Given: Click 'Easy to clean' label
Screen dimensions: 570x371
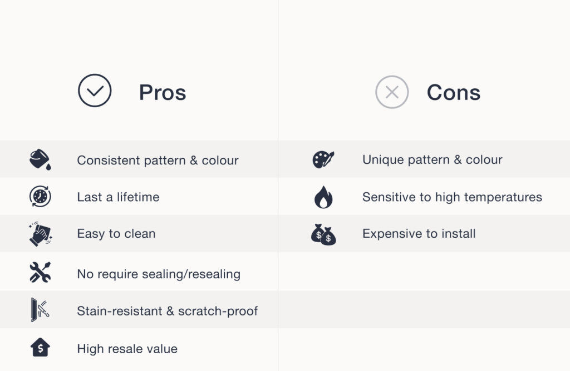Looking at the screenshot, I should (x=116, y=234).
